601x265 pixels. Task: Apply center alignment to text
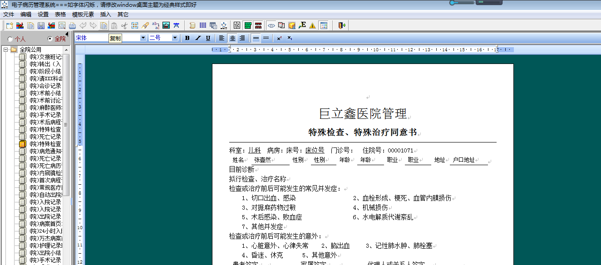pyautogui.click(x=232, y=38)
